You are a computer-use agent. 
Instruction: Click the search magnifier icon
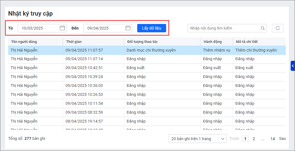point(263,28)
